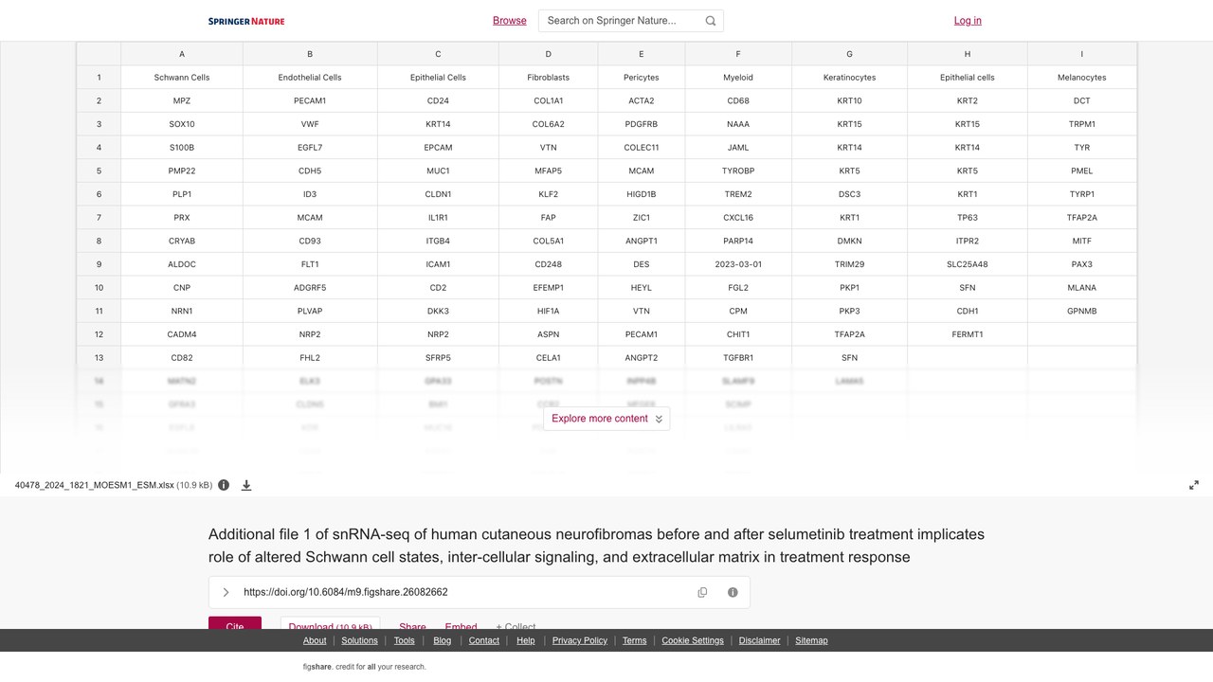Expand the DOI details chevron
Viewport: 1213px width, 682px height.
[x=226, y=592]
